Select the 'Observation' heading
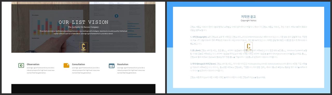Image resolution: width=332 pixels, height=95 pixels. click(33, 64)
